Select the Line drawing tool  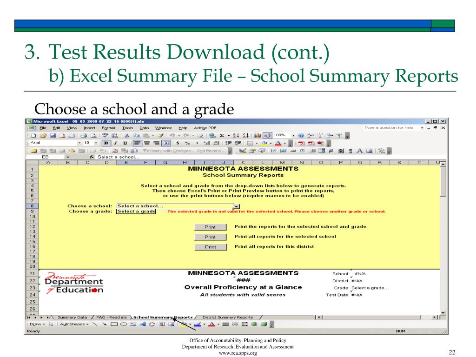point(95,324)
